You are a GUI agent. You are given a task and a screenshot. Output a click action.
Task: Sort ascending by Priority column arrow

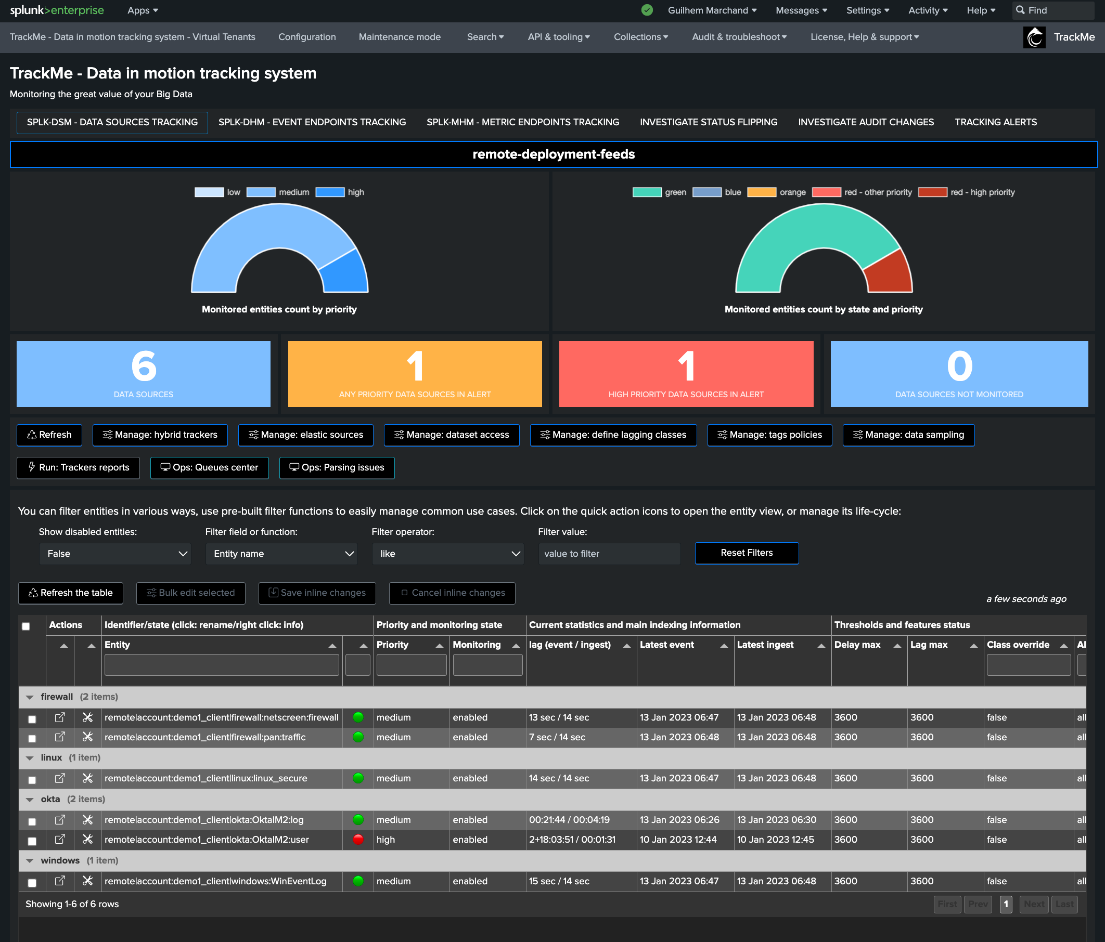pos(440,646)
